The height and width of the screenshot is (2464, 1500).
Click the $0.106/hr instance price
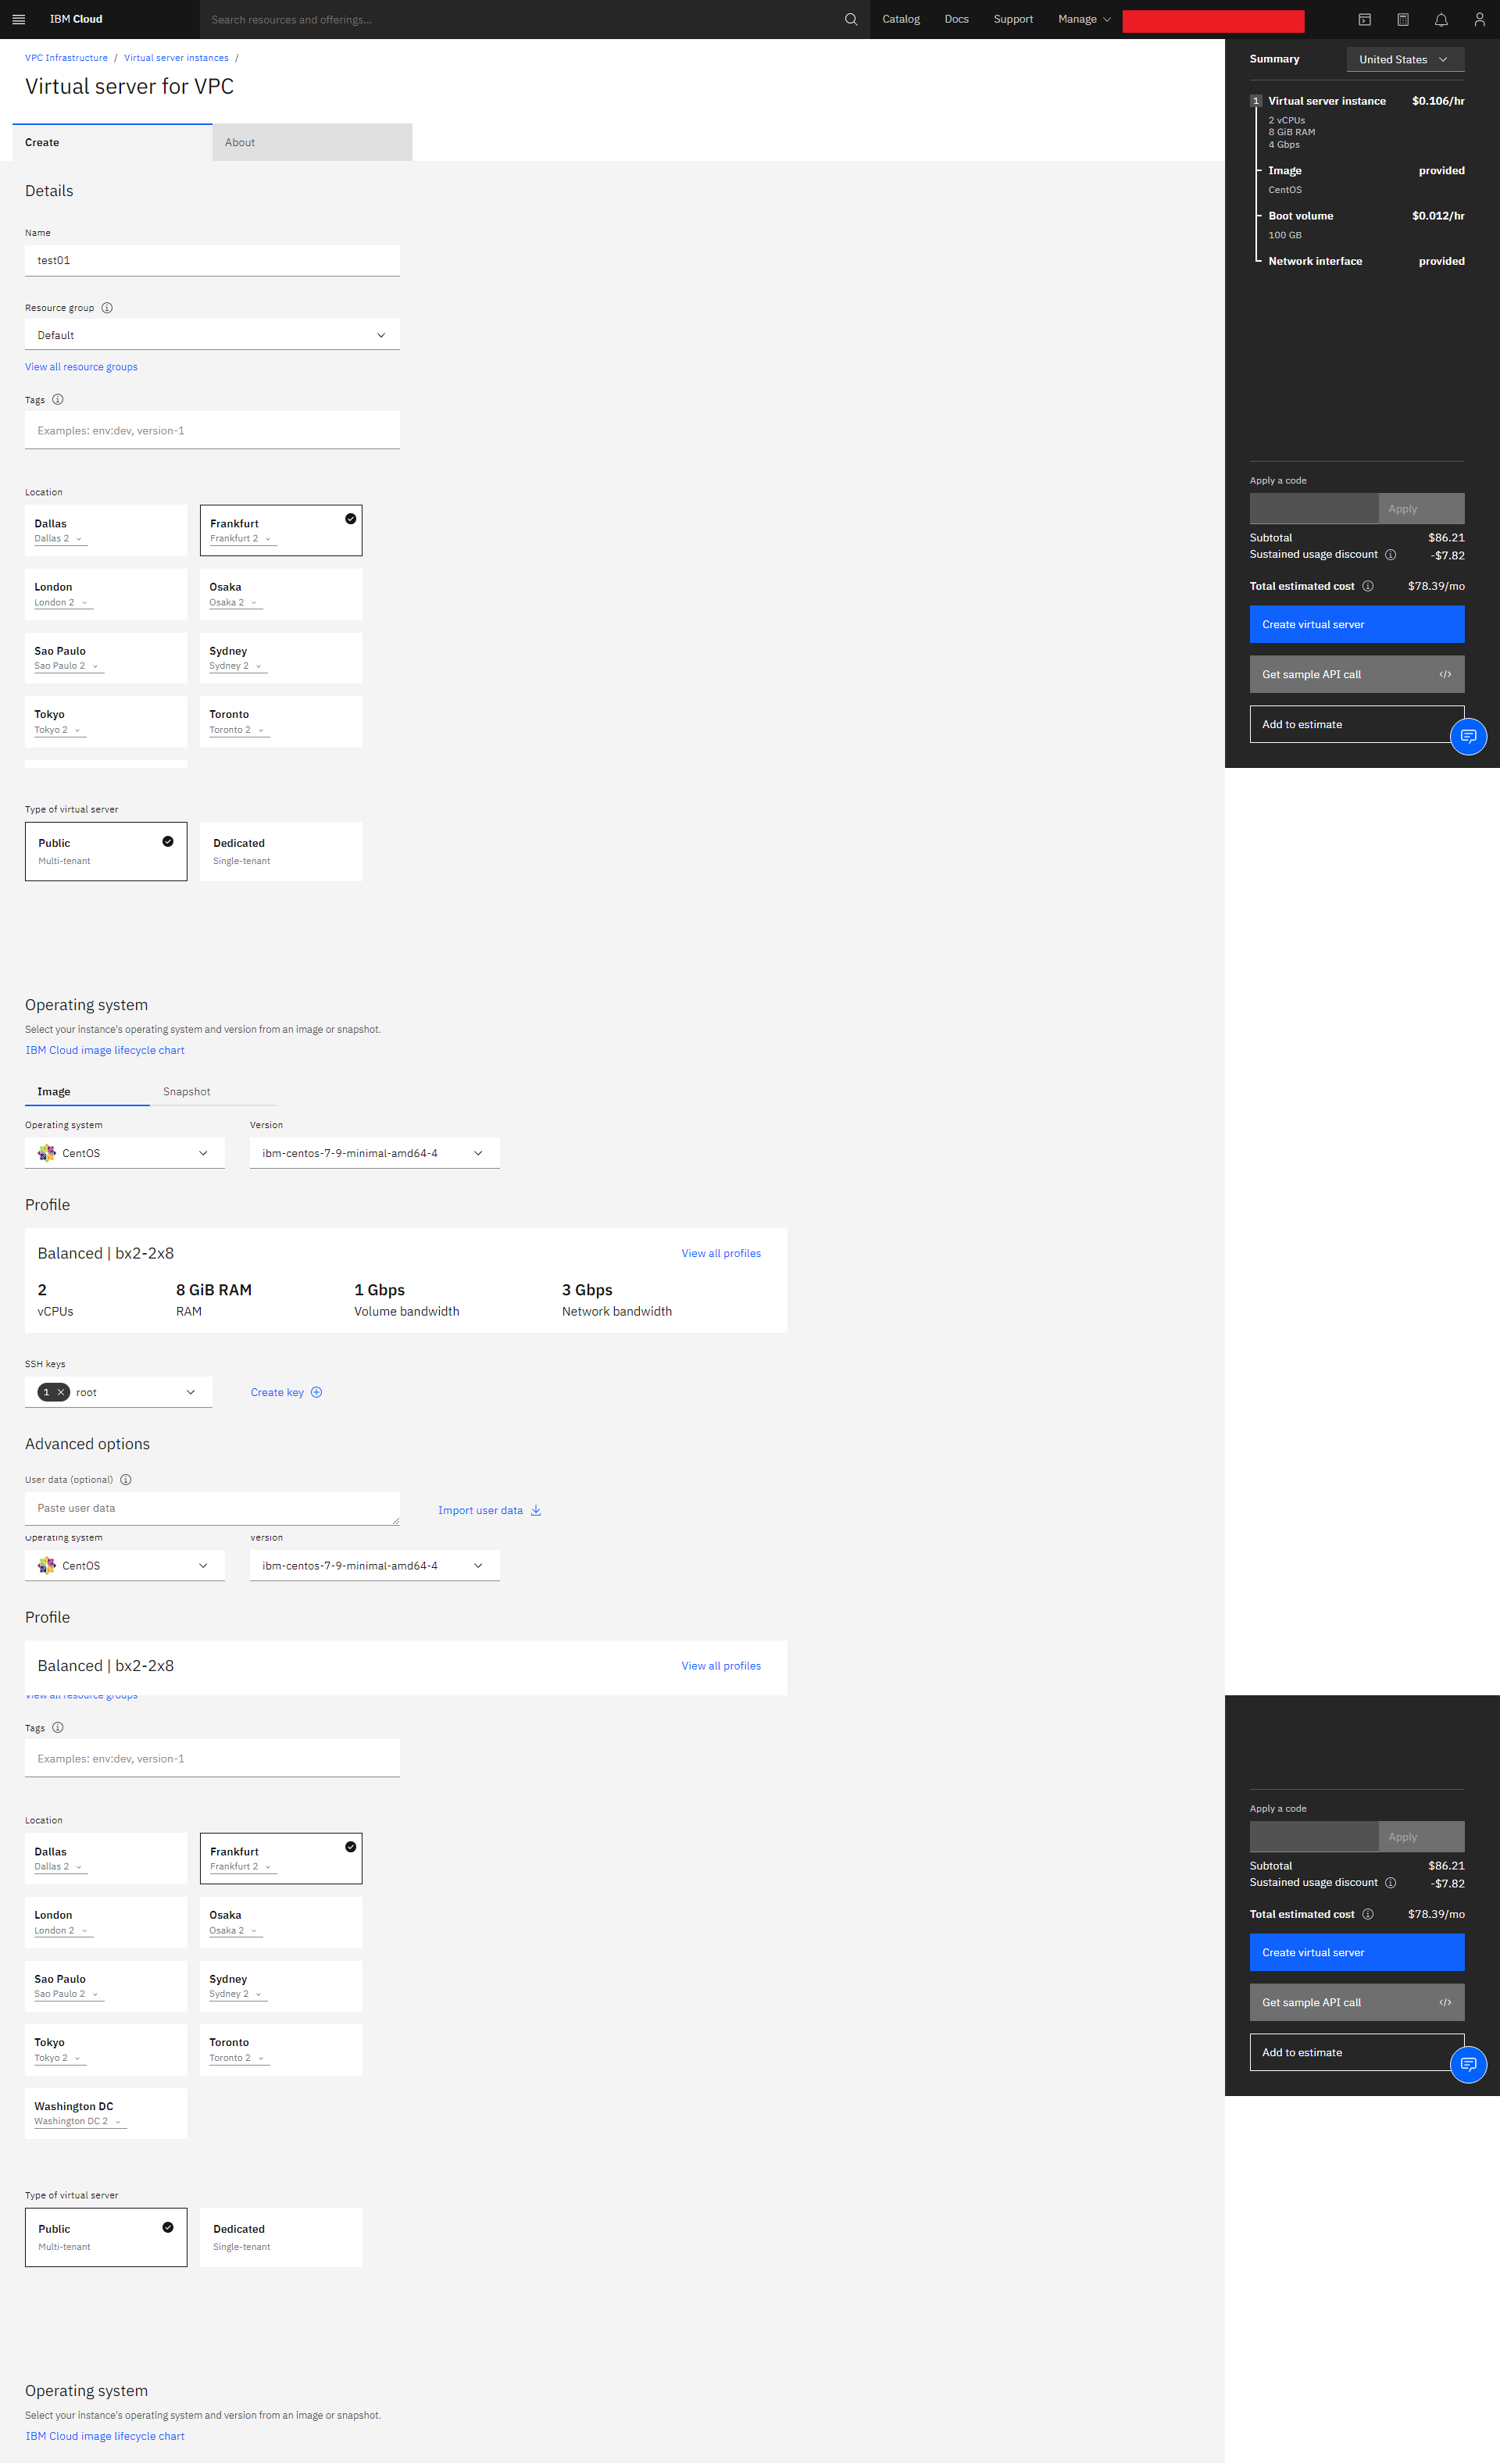click(1438, 101)
